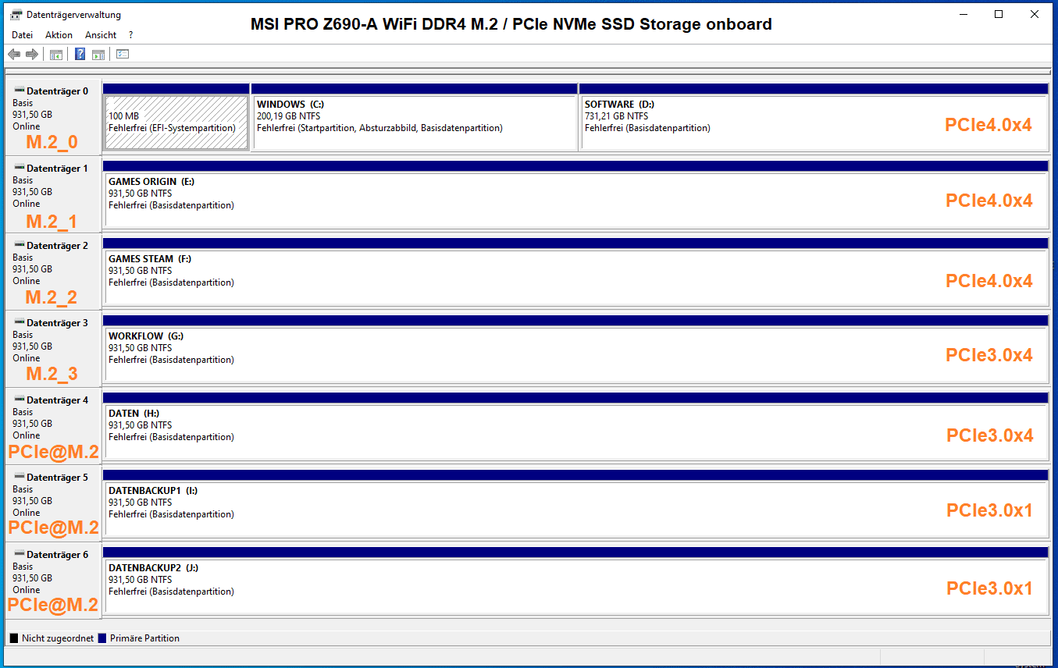Select the DATENBACKUP2 (J:) partition
1058x668 pixels.
(x=575, y=581)
